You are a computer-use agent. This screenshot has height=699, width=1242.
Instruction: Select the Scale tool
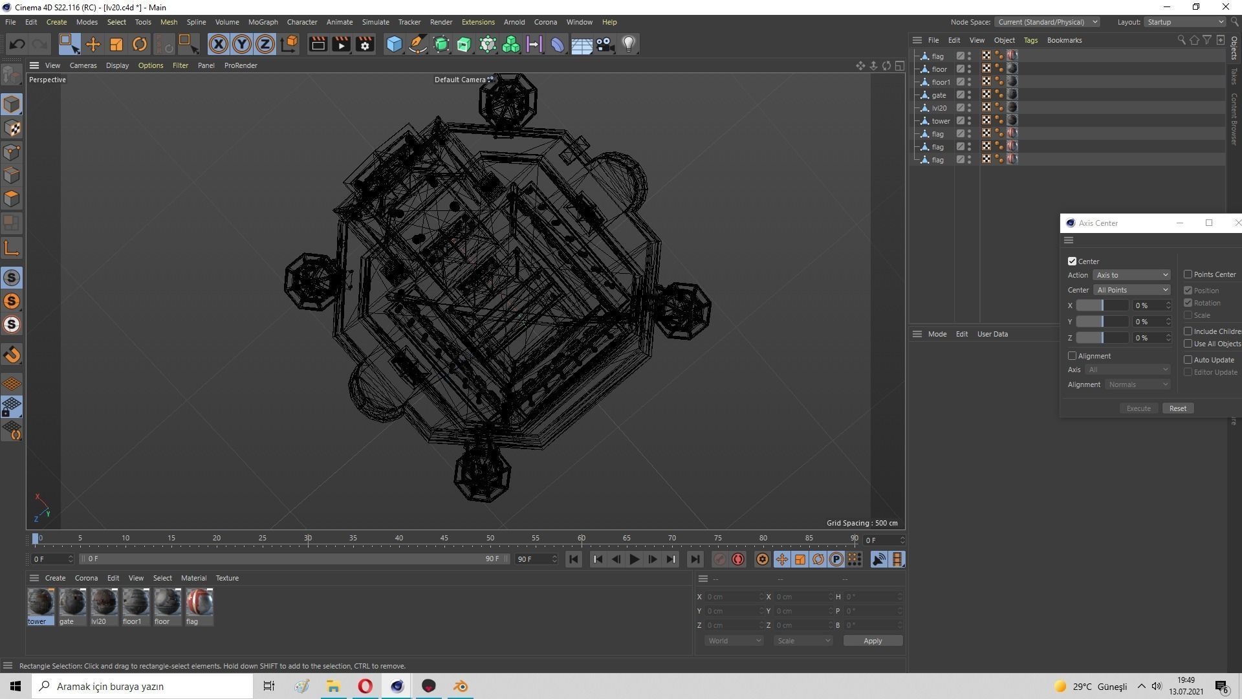click(116, 44)
